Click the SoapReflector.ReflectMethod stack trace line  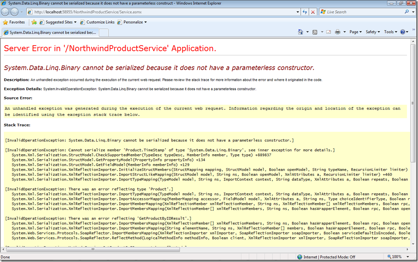point(211,238)
